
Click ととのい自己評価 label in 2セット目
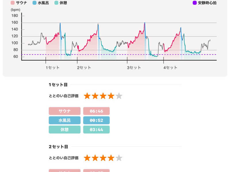click(64, 158)
